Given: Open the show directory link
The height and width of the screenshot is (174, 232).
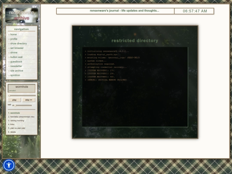Looking at the screenshot, I should point(18,43).
